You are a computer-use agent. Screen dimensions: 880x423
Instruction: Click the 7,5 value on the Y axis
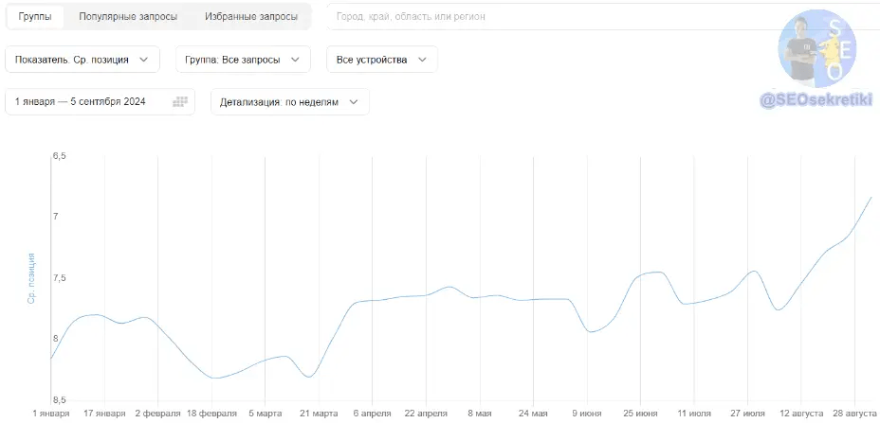62,278
